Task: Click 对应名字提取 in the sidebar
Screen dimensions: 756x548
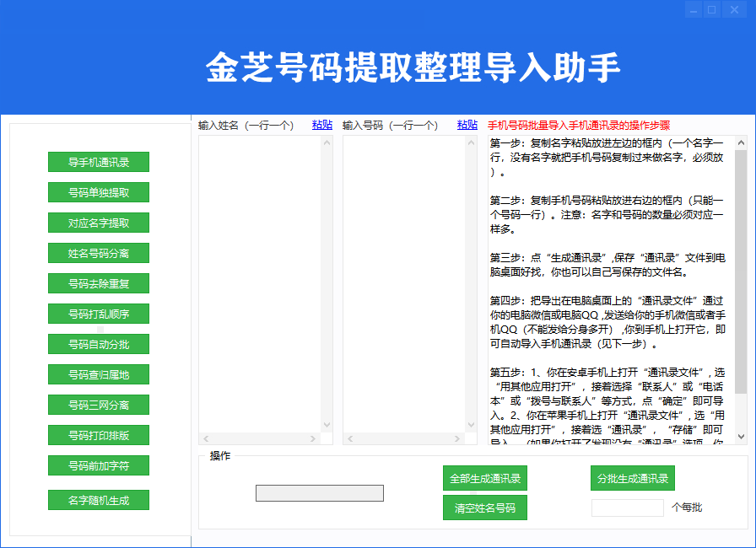Action: [98, 223]
